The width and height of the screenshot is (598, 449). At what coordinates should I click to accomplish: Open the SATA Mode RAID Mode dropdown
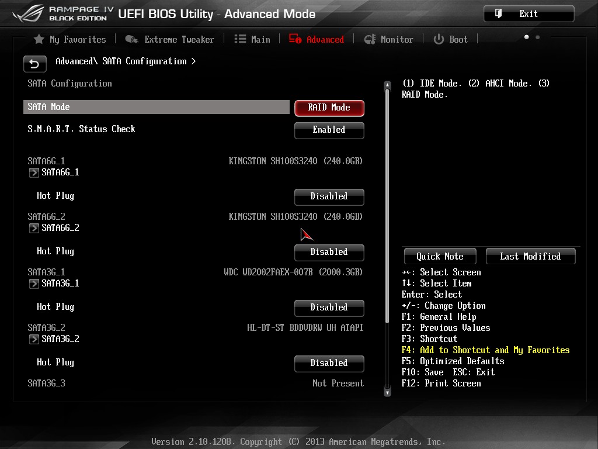pos(329,108)
